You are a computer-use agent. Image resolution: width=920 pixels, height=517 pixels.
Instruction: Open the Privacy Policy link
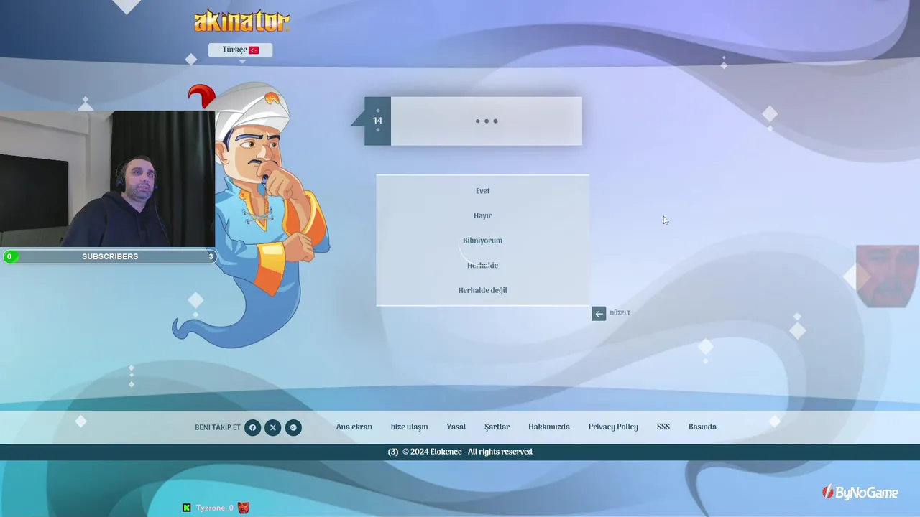pos(613,427)
